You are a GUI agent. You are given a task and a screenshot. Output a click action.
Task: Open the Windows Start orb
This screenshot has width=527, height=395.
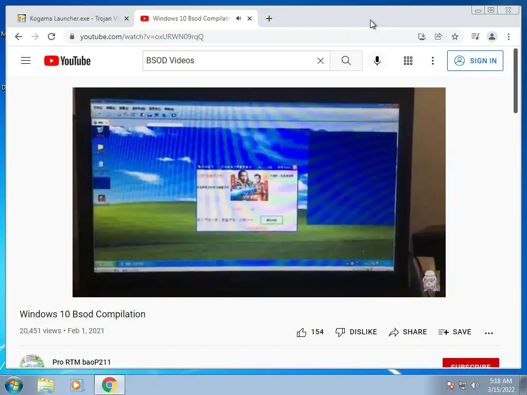pos(13,385)
